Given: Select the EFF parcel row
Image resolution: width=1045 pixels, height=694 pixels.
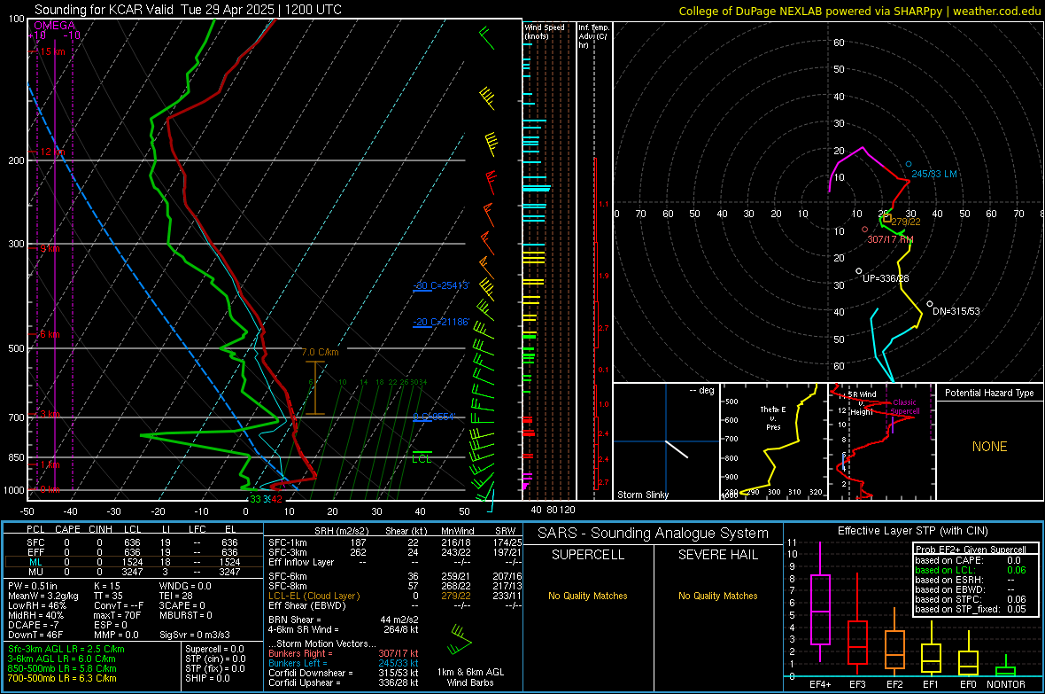Looking at the screenshot, I should pos(132,552).
